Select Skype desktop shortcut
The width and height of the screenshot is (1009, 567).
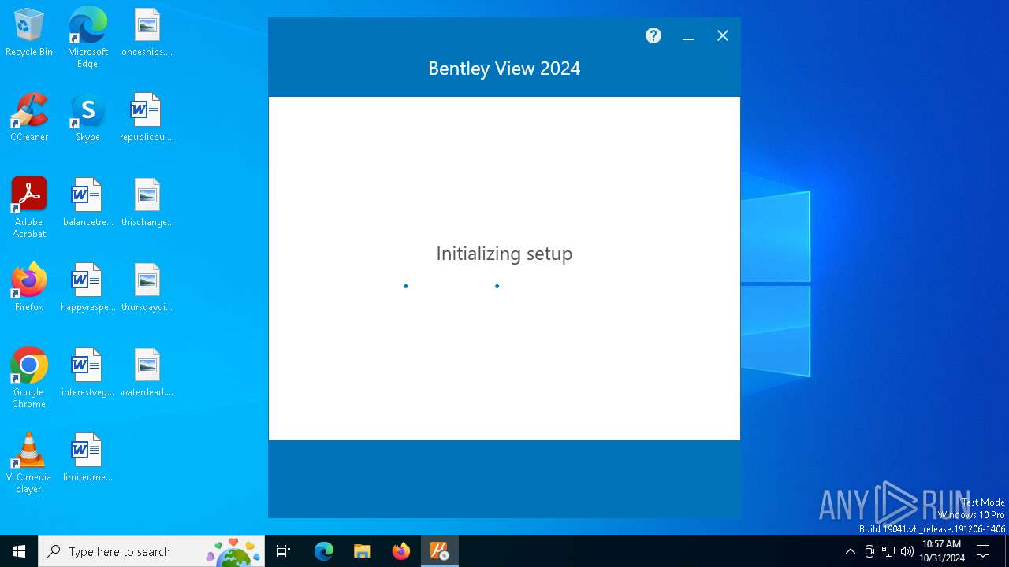point(87,118)
